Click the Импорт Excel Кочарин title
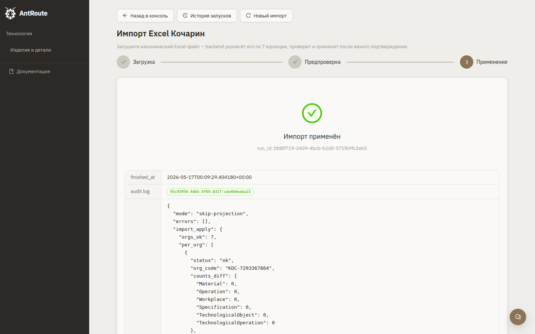 [x=160, y=33]
